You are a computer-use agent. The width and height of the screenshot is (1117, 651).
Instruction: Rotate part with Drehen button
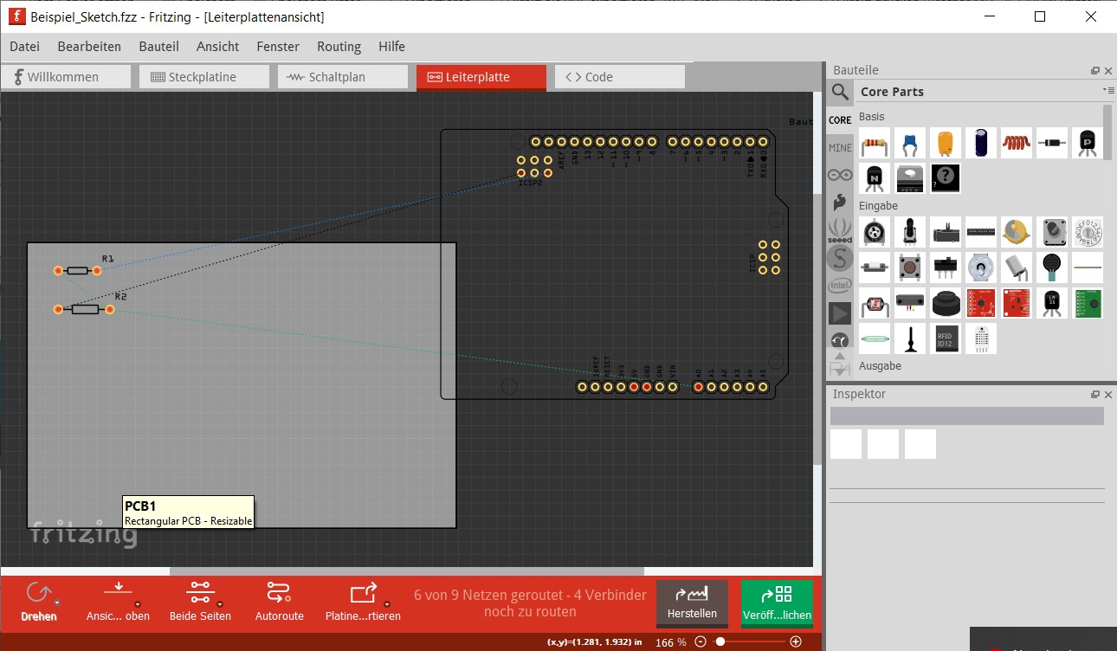click(x=37, y=602)
